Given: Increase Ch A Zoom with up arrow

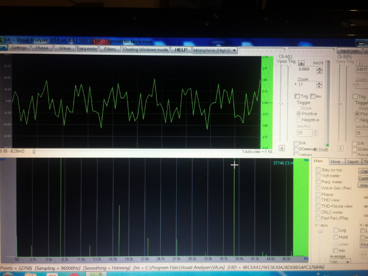Looking at the screenshot, I should pyautogui.click(x=319, y=83).
